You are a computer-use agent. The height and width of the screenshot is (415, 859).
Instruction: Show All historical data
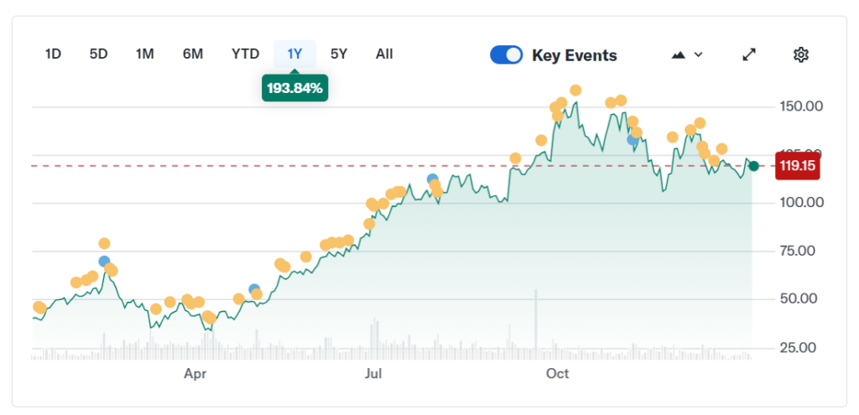tap(384, 54)
